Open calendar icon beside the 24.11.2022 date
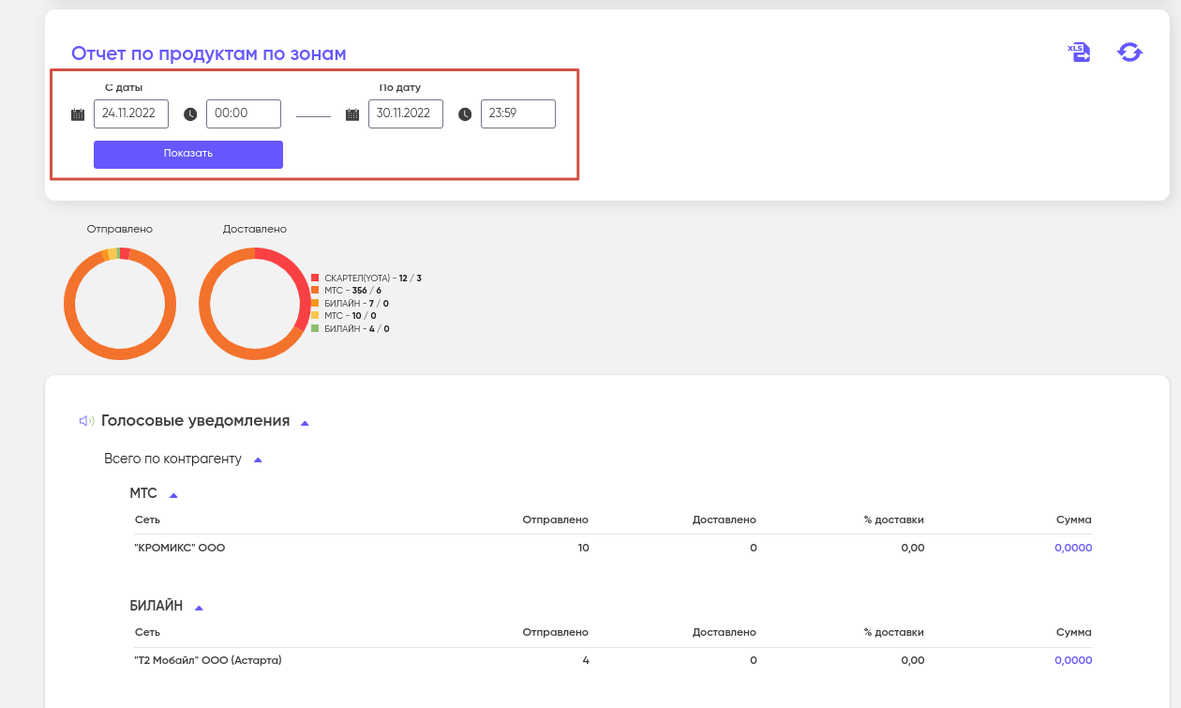This screenshot has width=1181, height=708. coord(78,114)
